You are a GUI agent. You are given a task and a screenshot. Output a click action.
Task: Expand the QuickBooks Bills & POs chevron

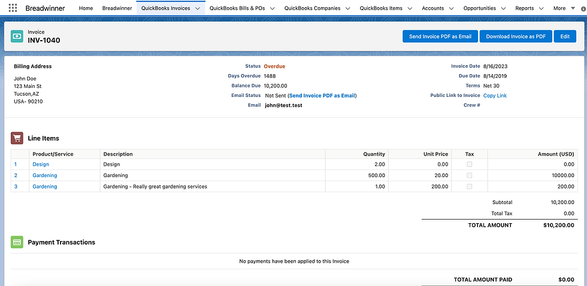(x=272, y=8)
